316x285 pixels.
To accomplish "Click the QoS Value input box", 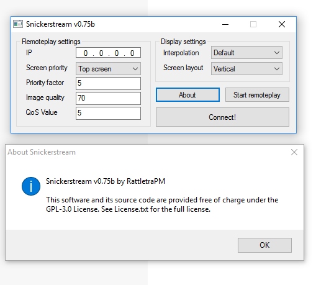I will tap(108, 113).
